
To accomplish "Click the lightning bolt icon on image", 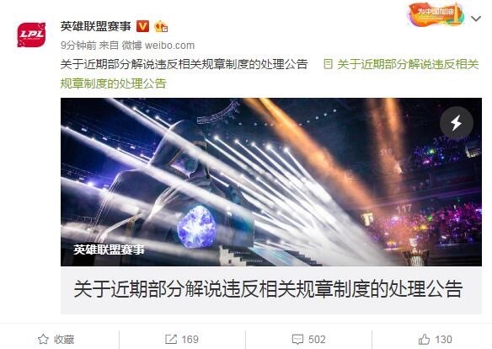I will [457, 123].
